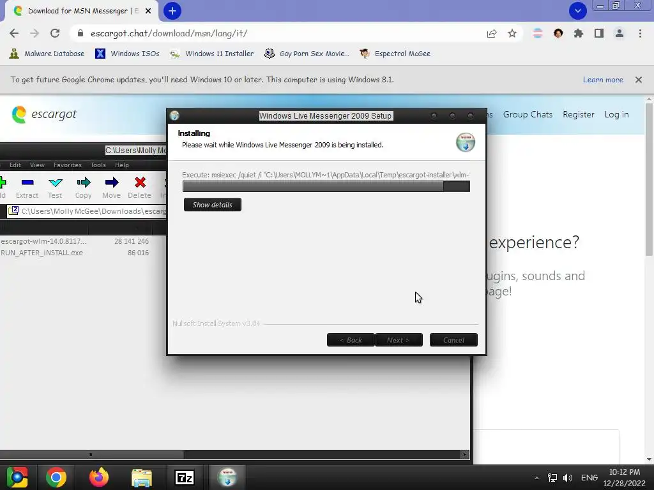Expand hidden system tray icons arrow

536,478
